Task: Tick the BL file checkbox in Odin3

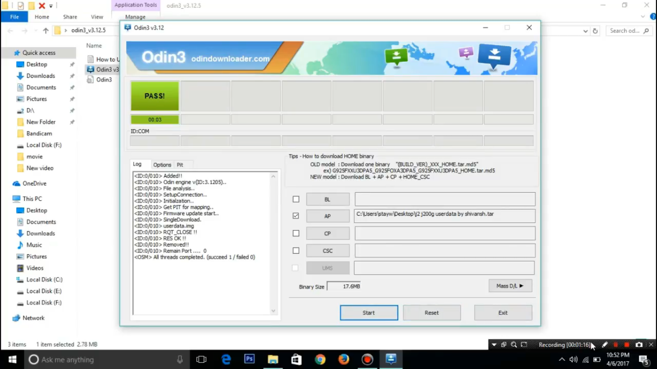Action: (296, 199)
